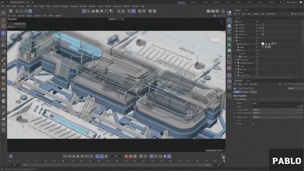Open the Display Color dropdown
This screenshot has width=304, height=171.
(277, 117)
